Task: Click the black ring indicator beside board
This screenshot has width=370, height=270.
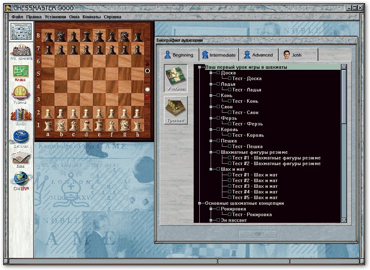Action: point(147,71)
